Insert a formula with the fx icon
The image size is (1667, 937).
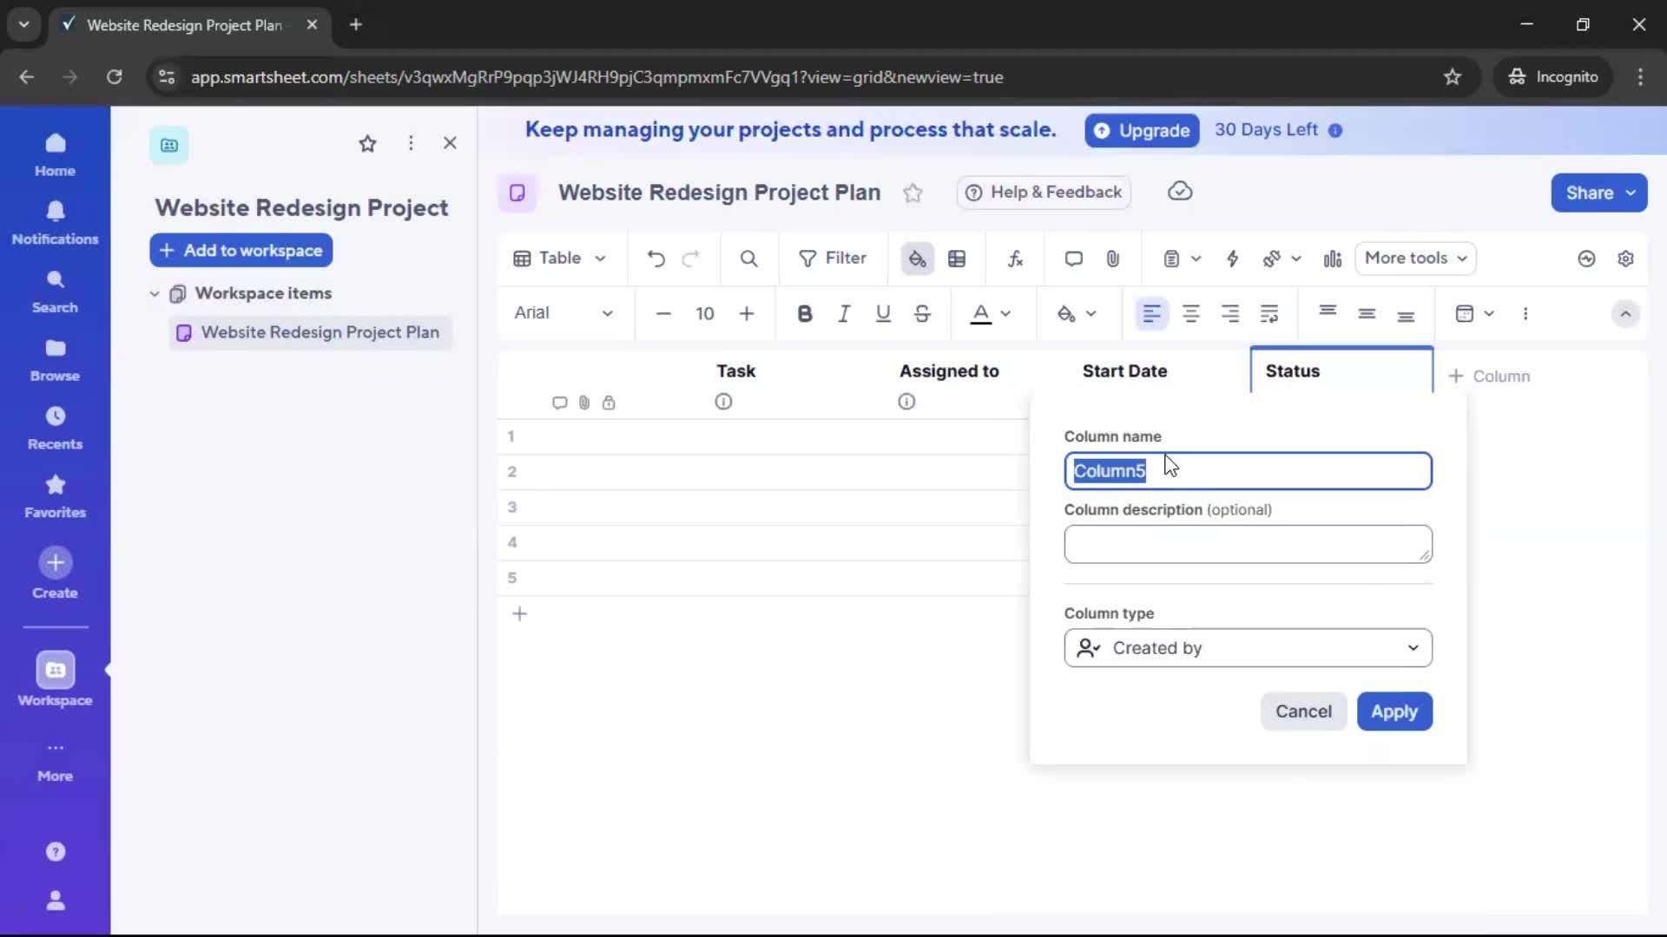[x=1015, y=258]
